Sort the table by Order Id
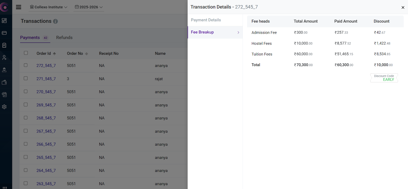The image size is (408, 189). [x=54, y=54]
